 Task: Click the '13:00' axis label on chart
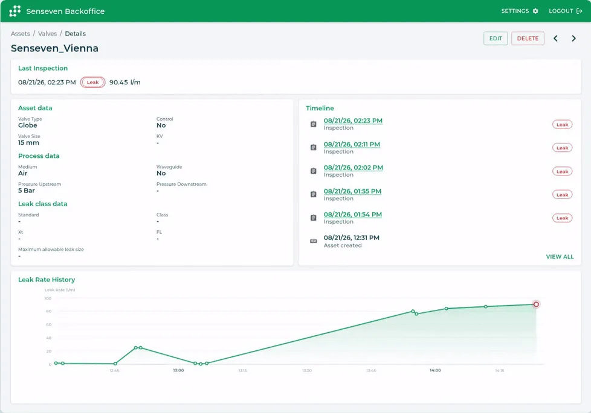(178, 371)
